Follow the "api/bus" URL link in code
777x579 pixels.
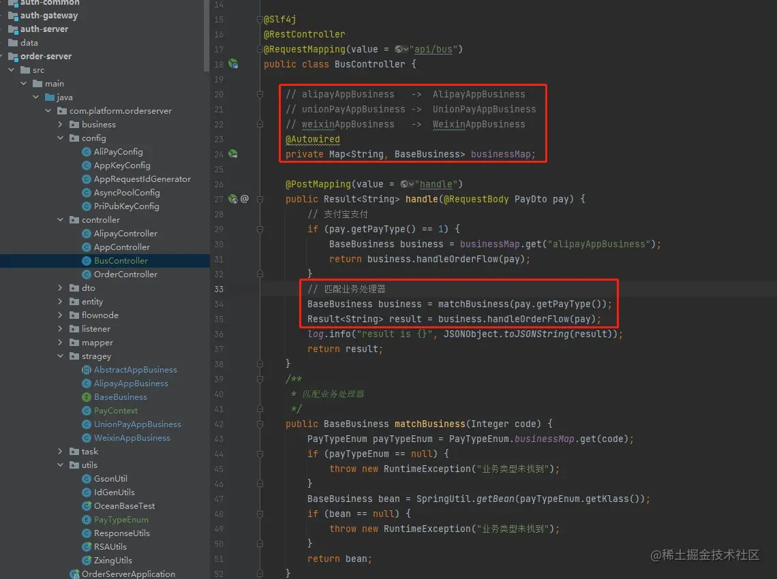(433, 49)
